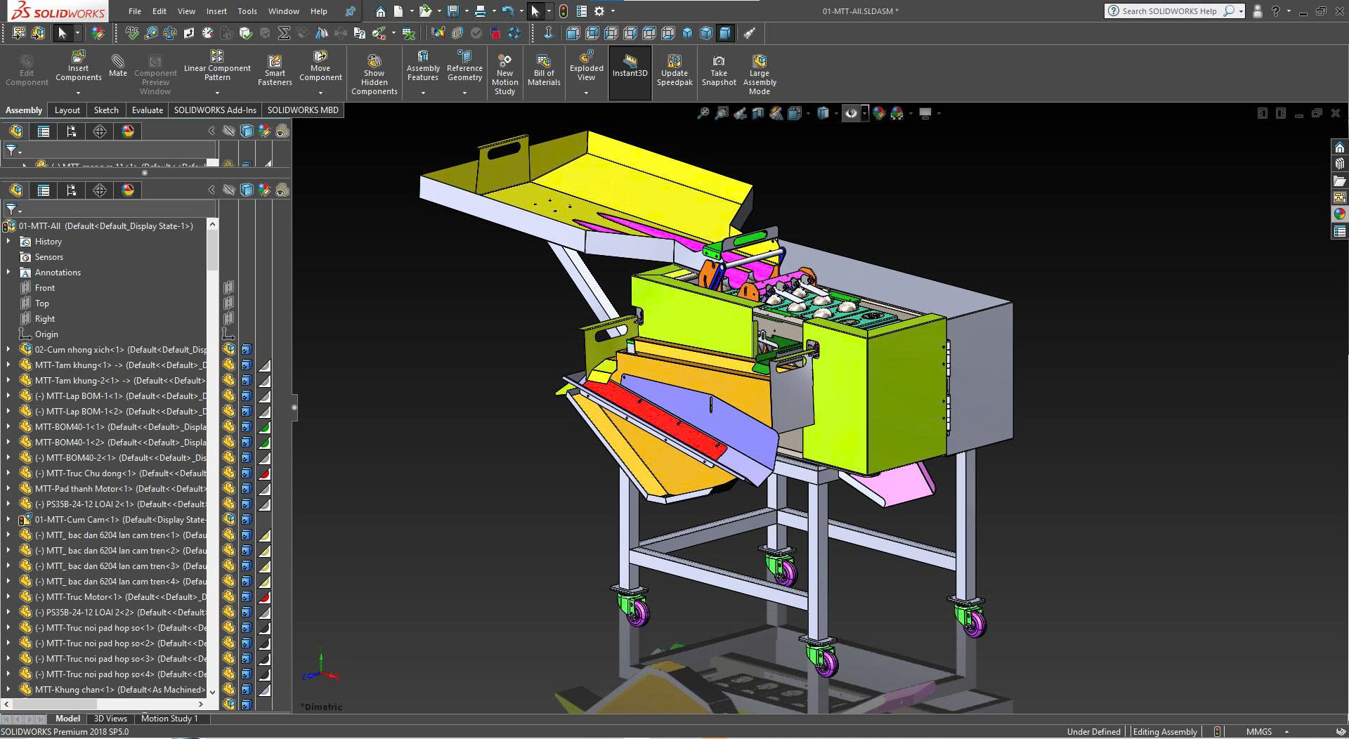Switch to SOLIDWORKS MBD tab
Viewport: 1349px width, 739px height.
pos(303,110)
